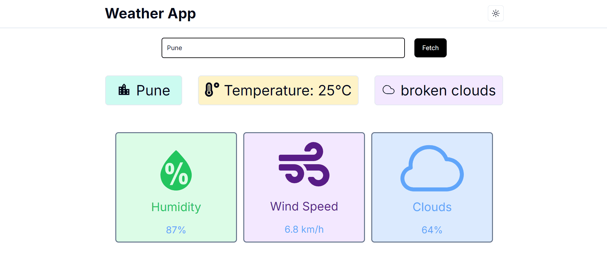The height and width of the screenshot is (272, 607).
Task: Select the building icon beside Pune
Action: [124, 90]
